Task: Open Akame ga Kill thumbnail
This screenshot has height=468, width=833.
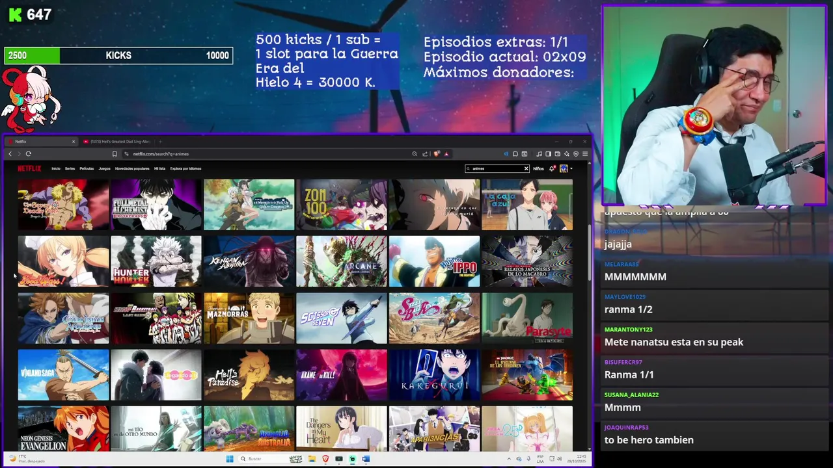Action: pyautogui.click(x=342, y=375)
